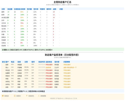This screenshot has height=104, width=125.
Task: Click signing officer 江占平
Action: [56, 67]
